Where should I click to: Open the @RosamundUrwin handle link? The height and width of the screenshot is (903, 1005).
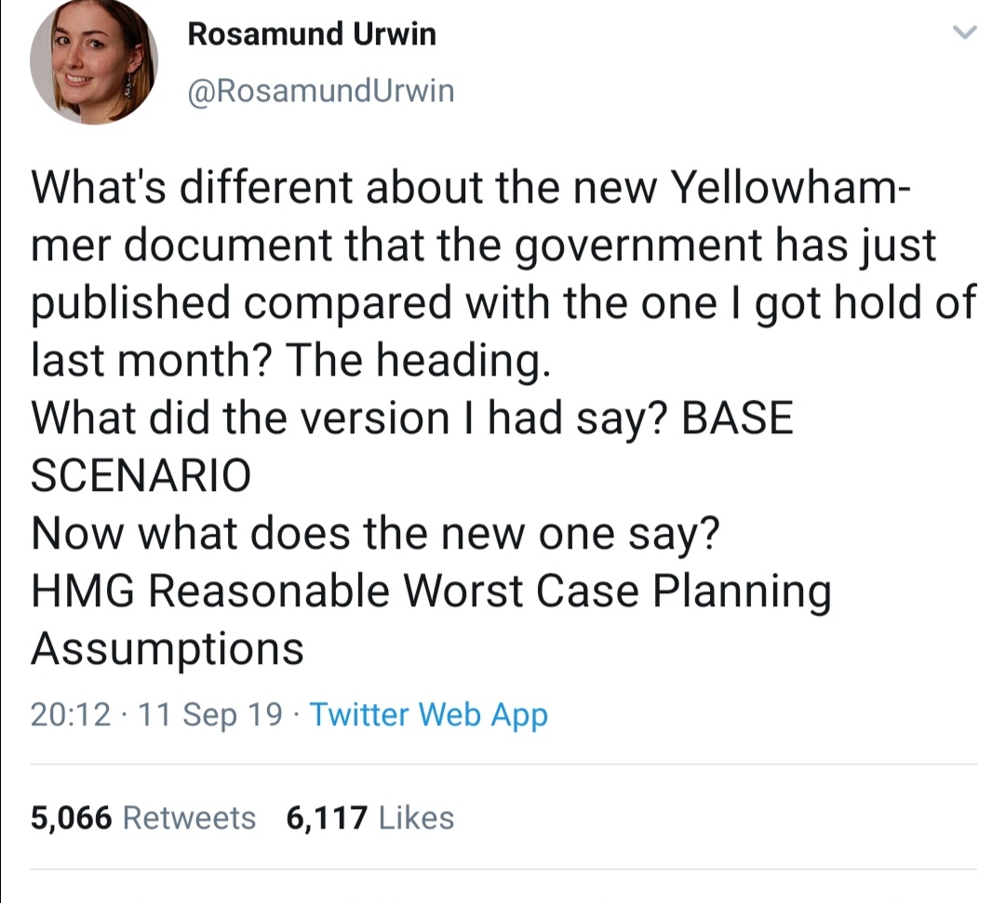pyautogui.click(x=320, y=90)
